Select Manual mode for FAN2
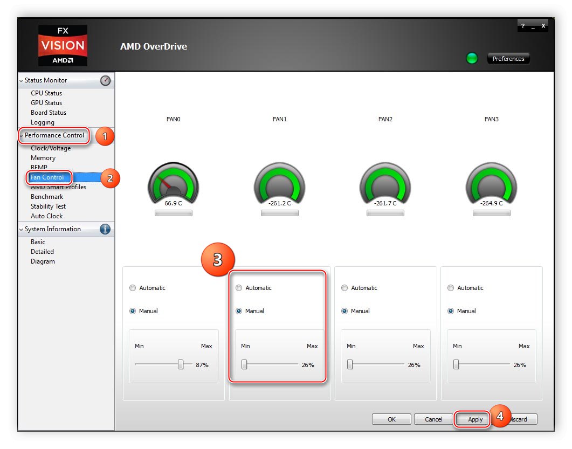Screen dimensions: 572x449 point(344,311)
